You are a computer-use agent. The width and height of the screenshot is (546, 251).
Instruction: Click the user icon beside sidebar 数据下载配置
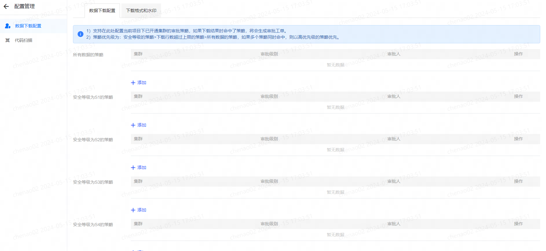(8, 26)
